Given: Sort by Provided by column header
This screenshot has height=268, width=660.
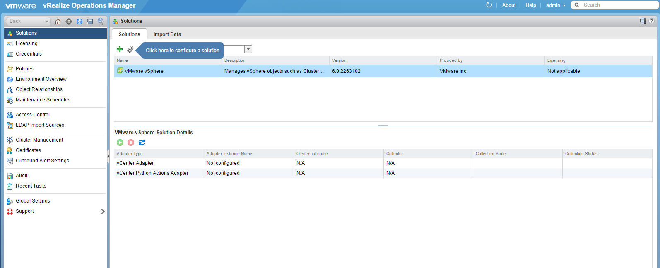Looking at the screenshot, I should [491, 60].
